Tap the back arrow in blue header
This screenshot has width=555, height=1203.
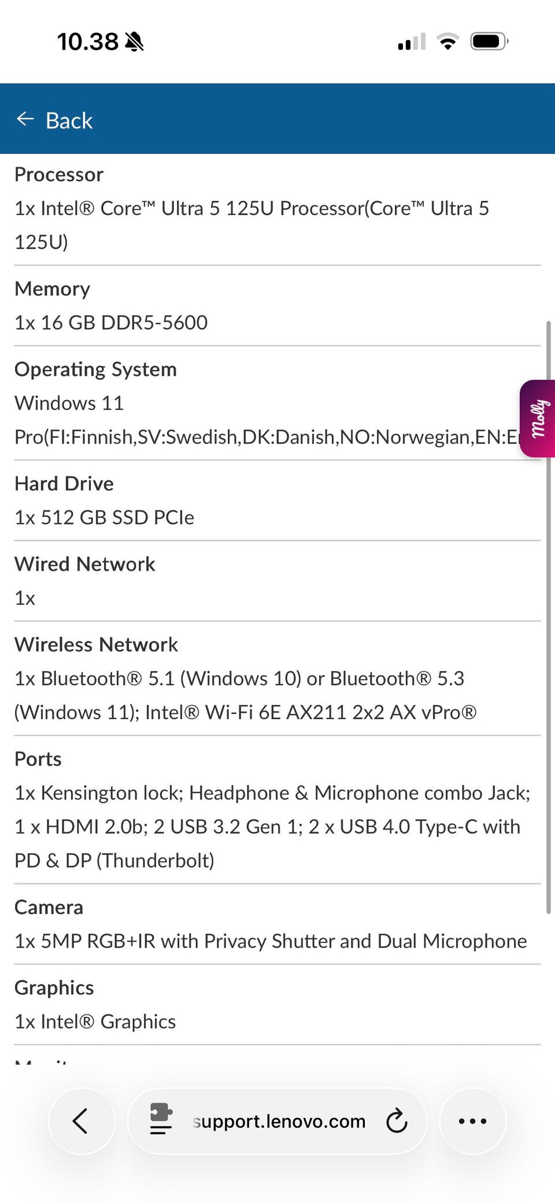25,119
